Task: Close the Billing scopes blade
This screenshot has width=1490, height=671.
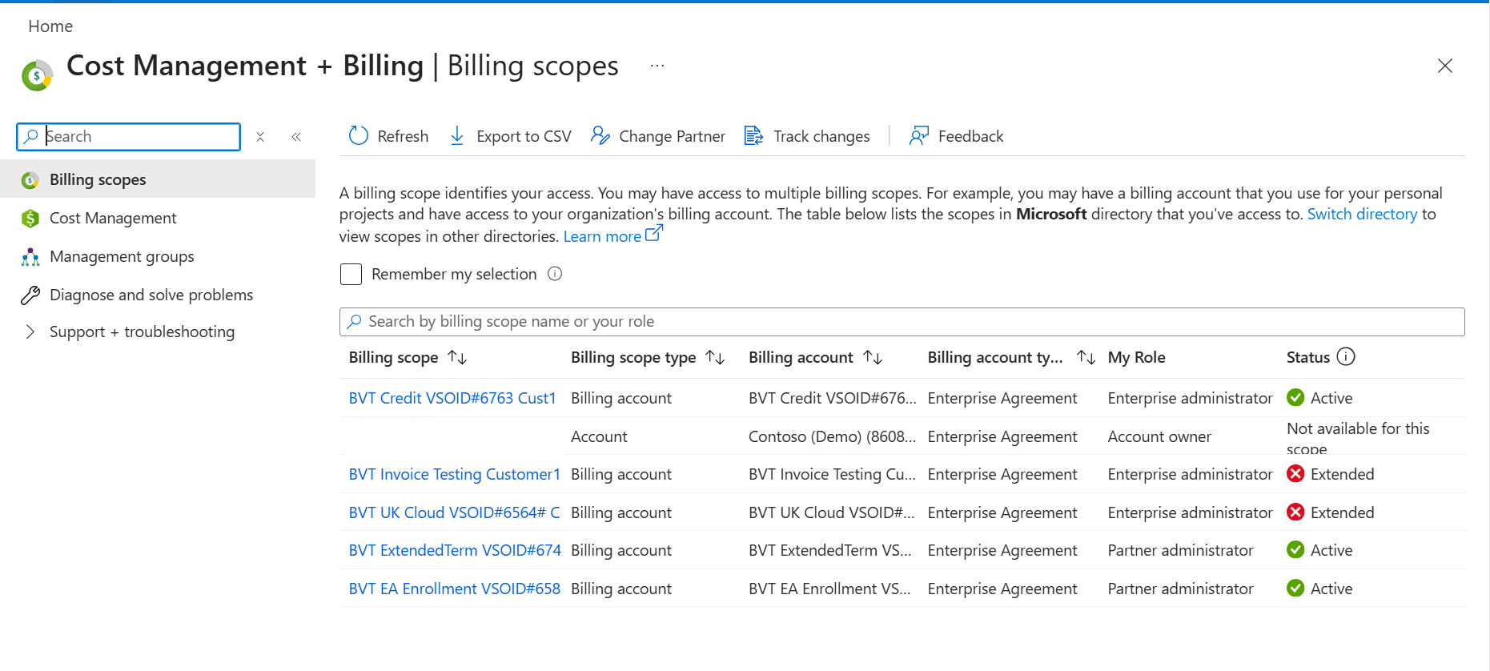Action: click(1445, 66)
